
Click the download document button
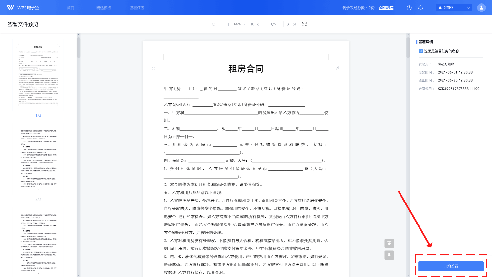coord(389,255)
